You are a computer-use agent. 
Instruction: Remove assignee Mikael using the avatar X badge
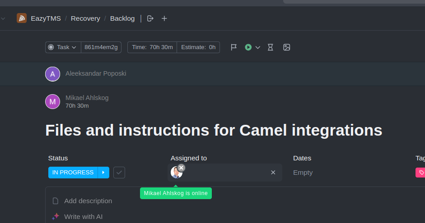pos(181,168)
